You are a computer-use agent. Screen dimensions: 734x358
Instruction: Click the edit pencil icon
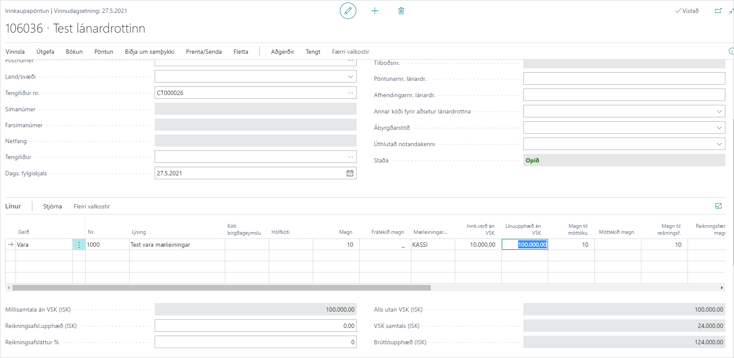click(348, 11)
